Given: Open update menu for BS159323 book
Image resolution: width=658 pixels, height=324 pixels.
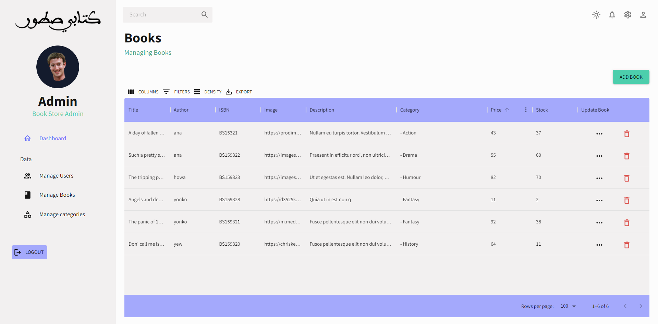Looking at the screenshot, I should click(x=599, y=178).
